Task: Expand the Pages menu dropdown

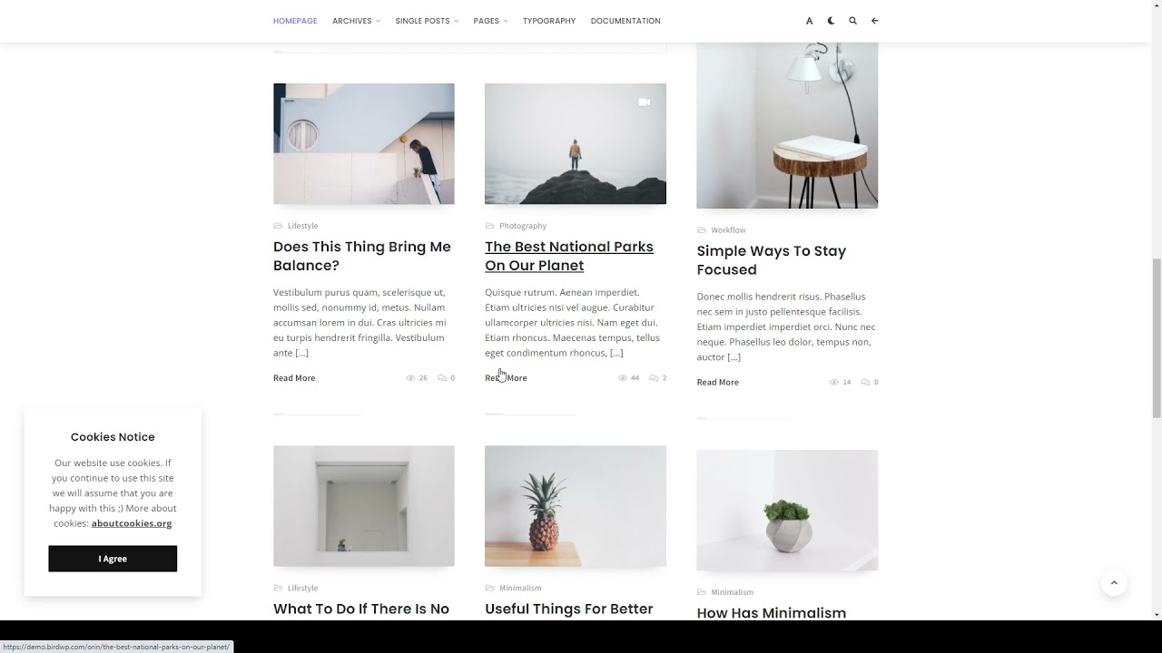Action: click(x=490, y=21)
